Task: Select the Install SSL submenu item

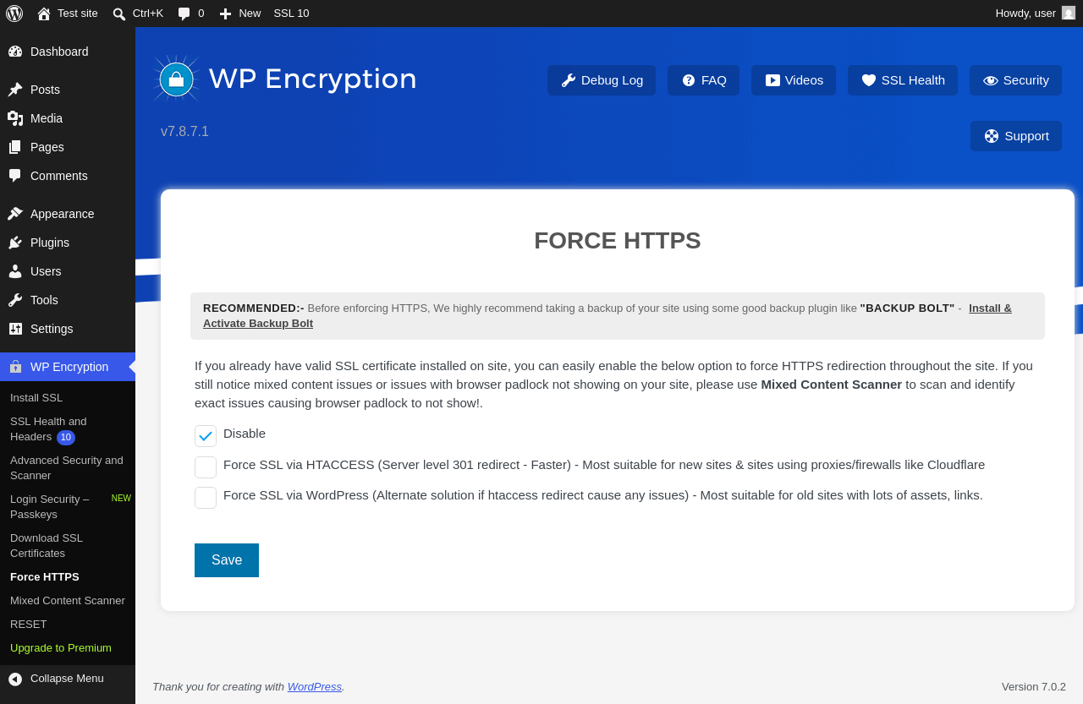Action: pyautogui.click(x=36, y=398)
